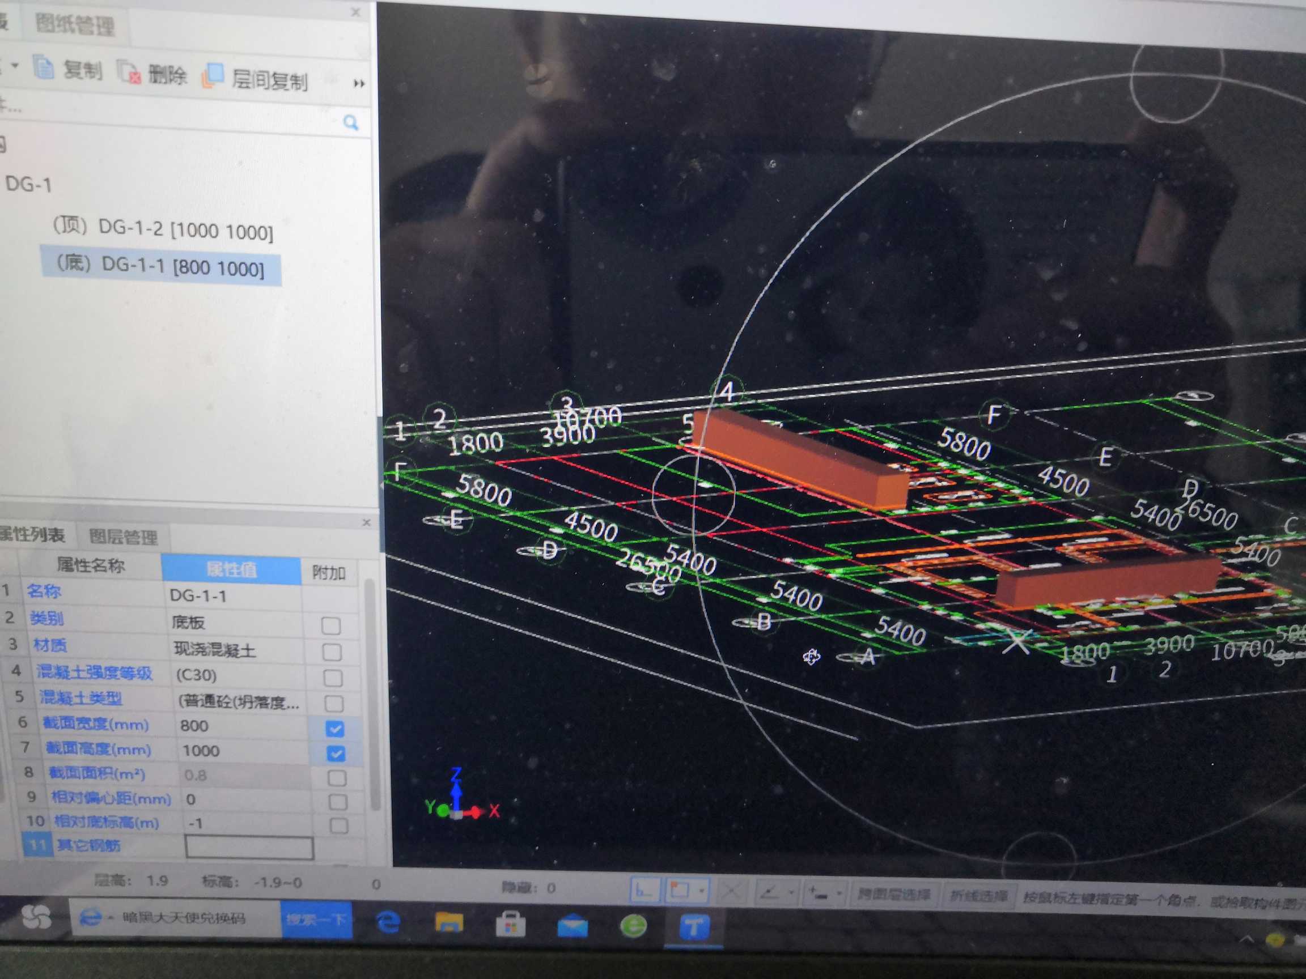Click the 删除 delete icon in component toolbar
This screenshot has width=1306, height=979.
tap(129, 73)
